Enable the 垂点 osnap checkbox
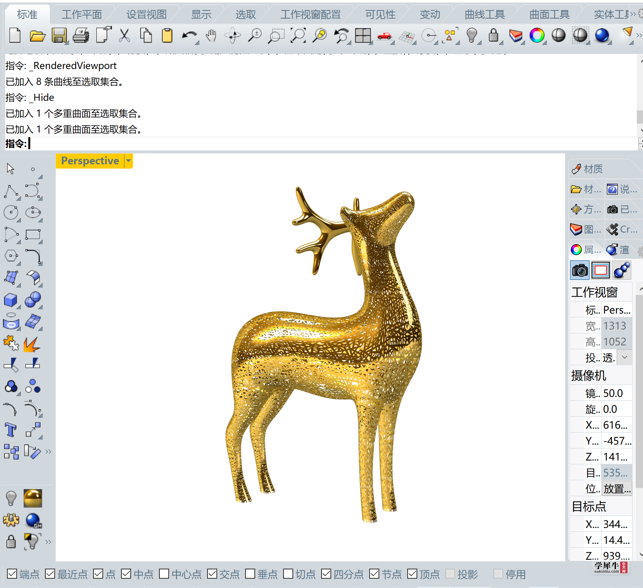The width and height of the screenshot is (643, 588). click(x=250, y=574)
